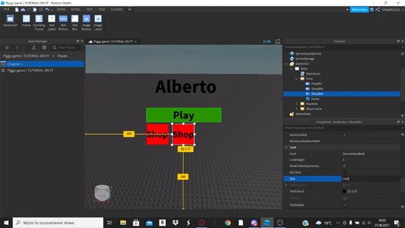The image size is (405, 228).
Task: Insert a Text Button element
Action: [63, 23]
